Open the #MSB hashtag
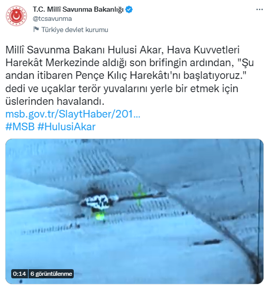The image size is (267, 288). 20,127
